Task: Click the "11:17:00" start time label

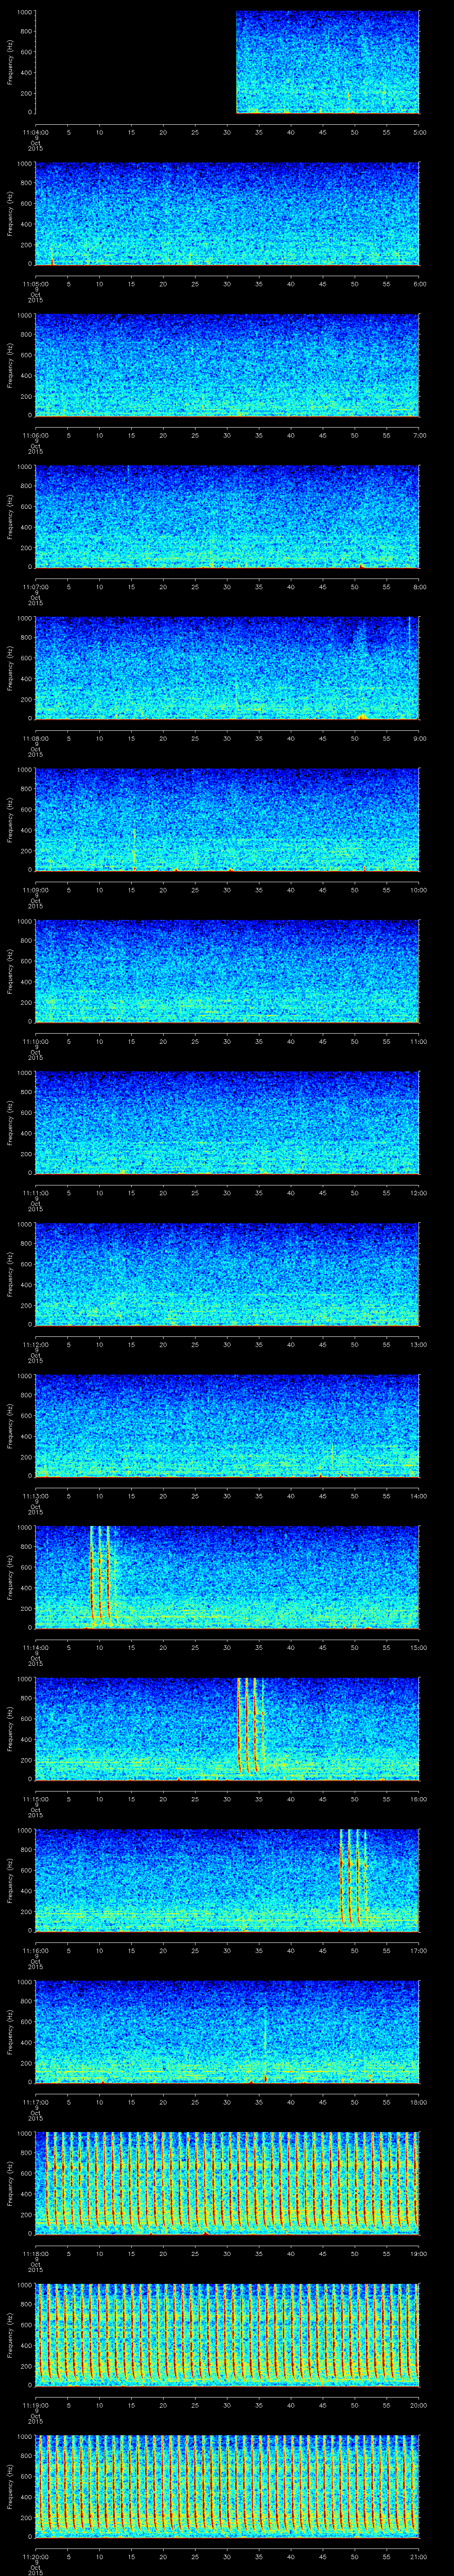Action: point(35,2102)
